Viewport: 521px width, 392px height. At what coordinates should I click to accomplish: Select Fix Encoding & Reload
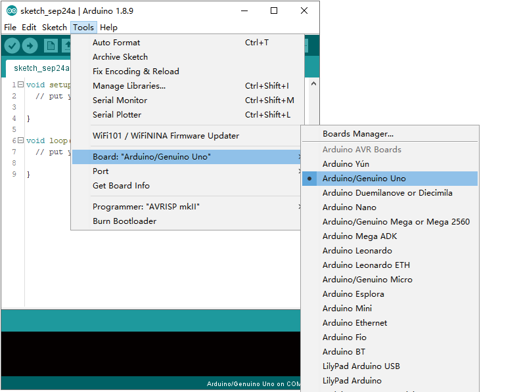pos(187,72)
